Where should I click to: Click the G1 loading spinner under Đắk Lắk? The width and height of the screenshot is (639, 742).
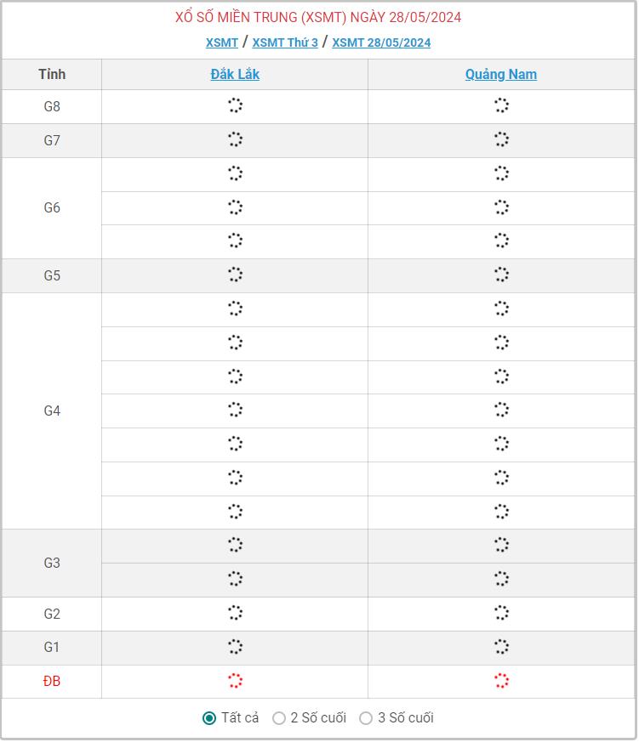click(x=235, y=647)
